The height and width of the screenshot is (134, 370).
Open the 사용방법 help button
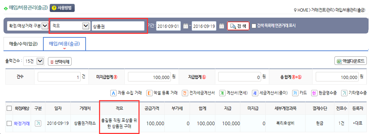pos(62,8)
